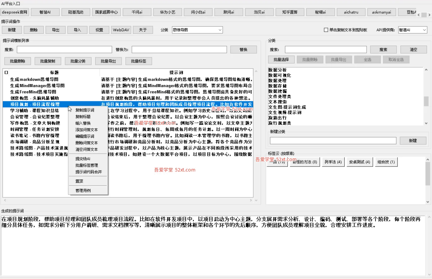Open the 华为小艺 platform entry
432x279 pixels.
tap(167, 12)
